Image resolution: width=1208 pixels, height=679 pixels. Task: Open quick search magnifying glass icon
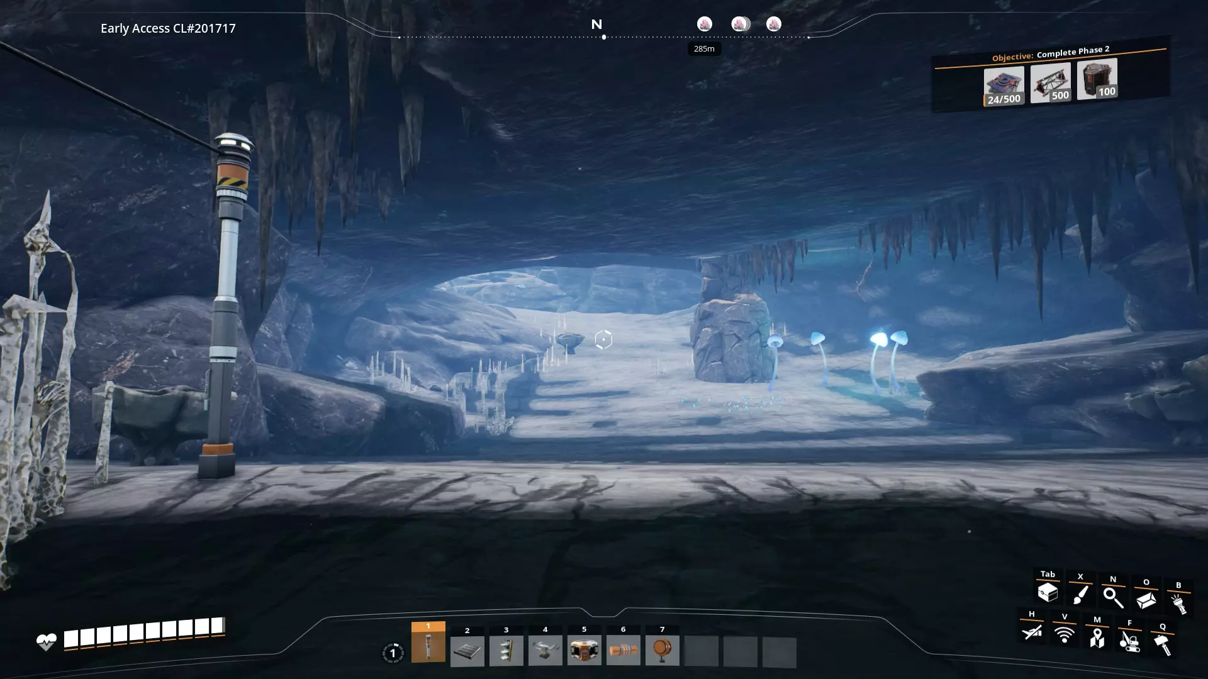[x=1113, y=598]
